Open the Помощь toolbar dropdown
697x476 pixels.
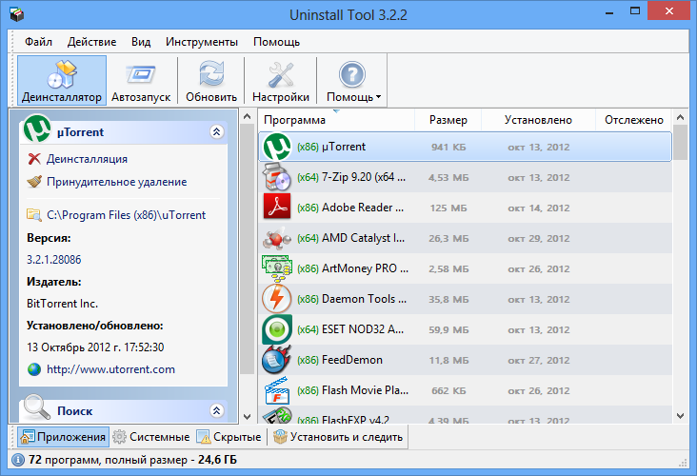coord(352,81)
